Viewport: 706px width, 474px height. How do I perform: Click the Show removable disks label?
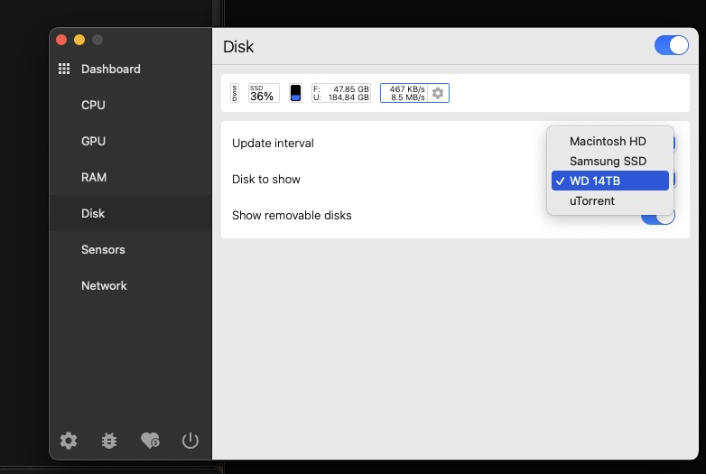click(292, 215)
